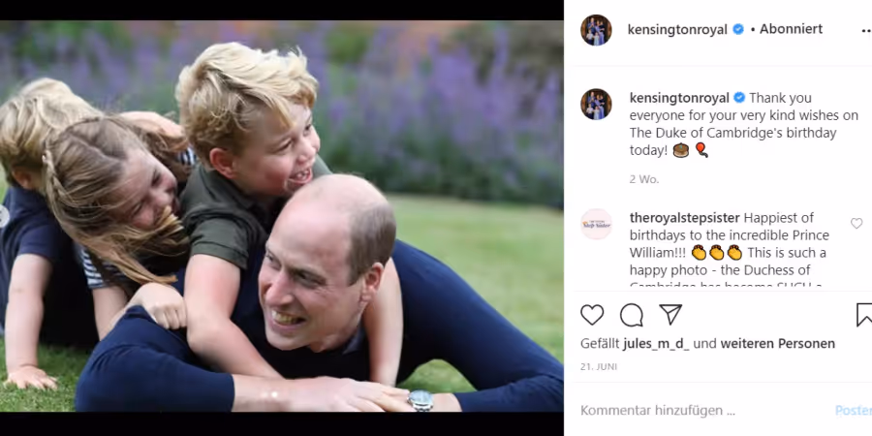
Task: Click the 2 Wo. caption timestamp
Action: [x=644, y=179]
